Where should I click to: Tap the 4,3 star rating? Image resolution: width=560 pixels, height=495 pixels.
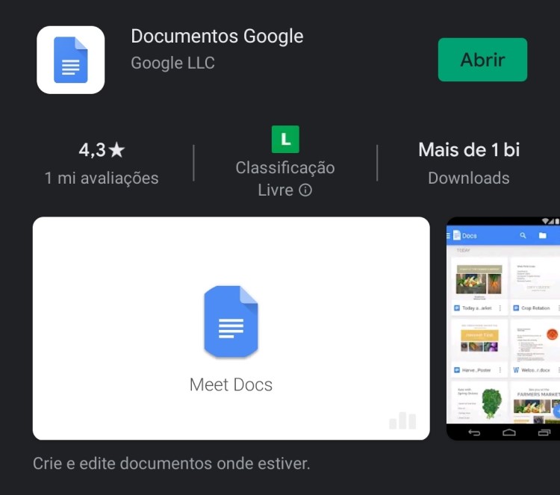point(102,149)
